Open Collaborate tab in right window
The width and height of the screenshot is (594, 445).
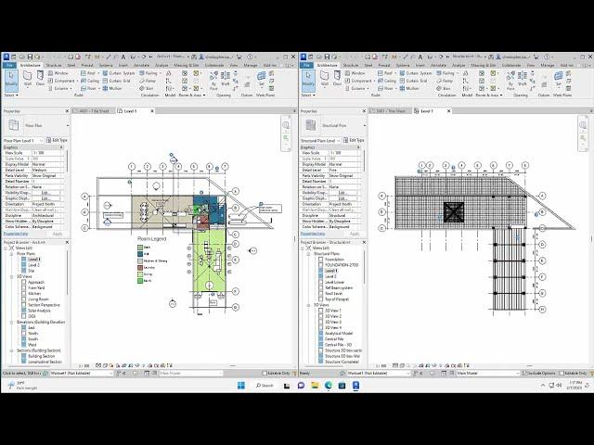pos(511,65)
